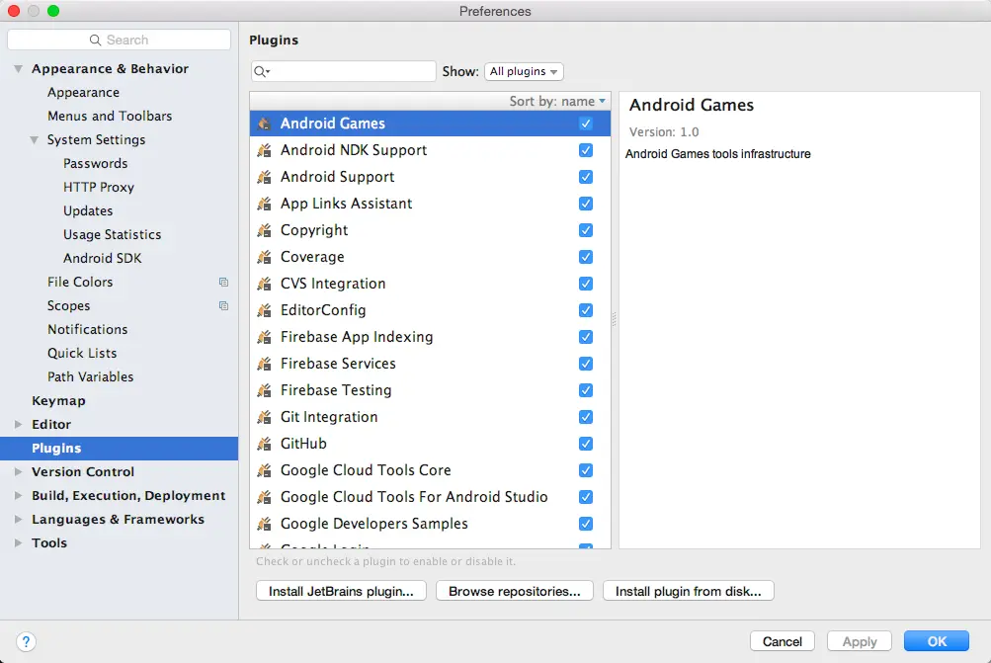Click the Git Integration plugin icon
Image resolution: width=991 pixels, height=663 pixels.
point(264,417)
